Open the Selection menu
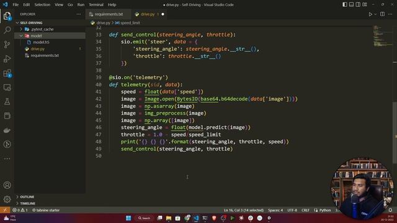This screenshot has height=223, width=397. pos(42,4)
